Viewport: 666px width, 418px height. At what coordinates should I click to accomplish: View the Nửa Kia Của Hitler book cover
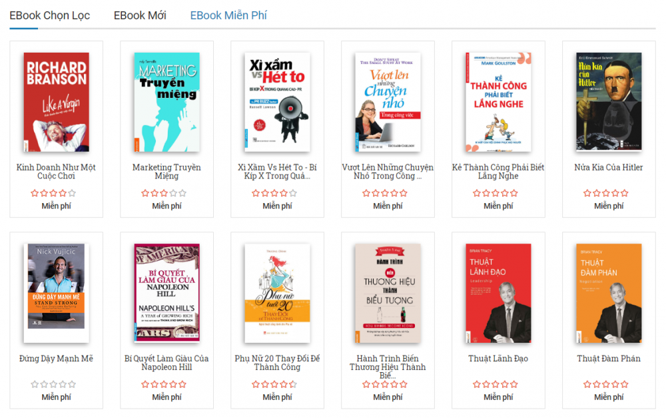click(x=609, y=102)
